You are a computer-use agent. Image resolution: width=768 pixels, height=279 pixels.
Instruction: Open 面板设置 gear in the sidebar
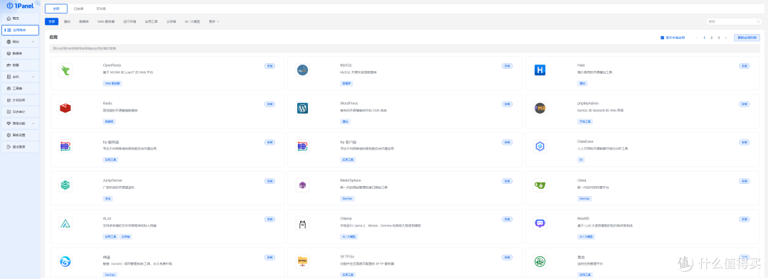pos(20,135)
